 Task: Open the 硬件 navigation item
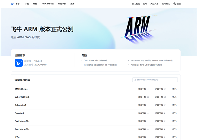[35, 4]
